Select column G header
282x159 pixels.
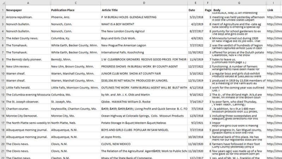pyautogui.click(x=239, y=3)
